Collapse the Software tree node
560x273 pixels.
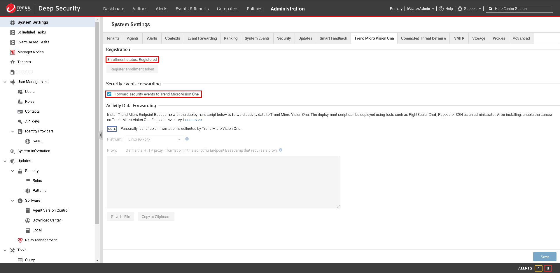click(13, 201)
